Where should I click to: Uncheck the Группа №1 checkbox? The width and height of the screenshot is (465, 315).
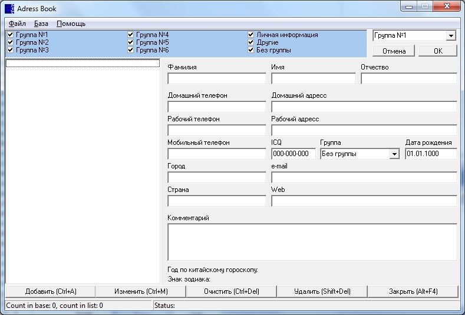coord(10,35)
